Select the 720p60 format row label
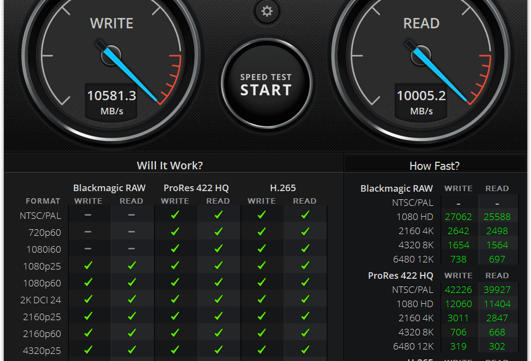 (45, 232)
